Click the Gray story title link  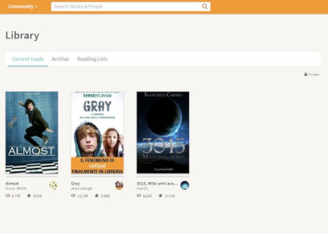76,183
